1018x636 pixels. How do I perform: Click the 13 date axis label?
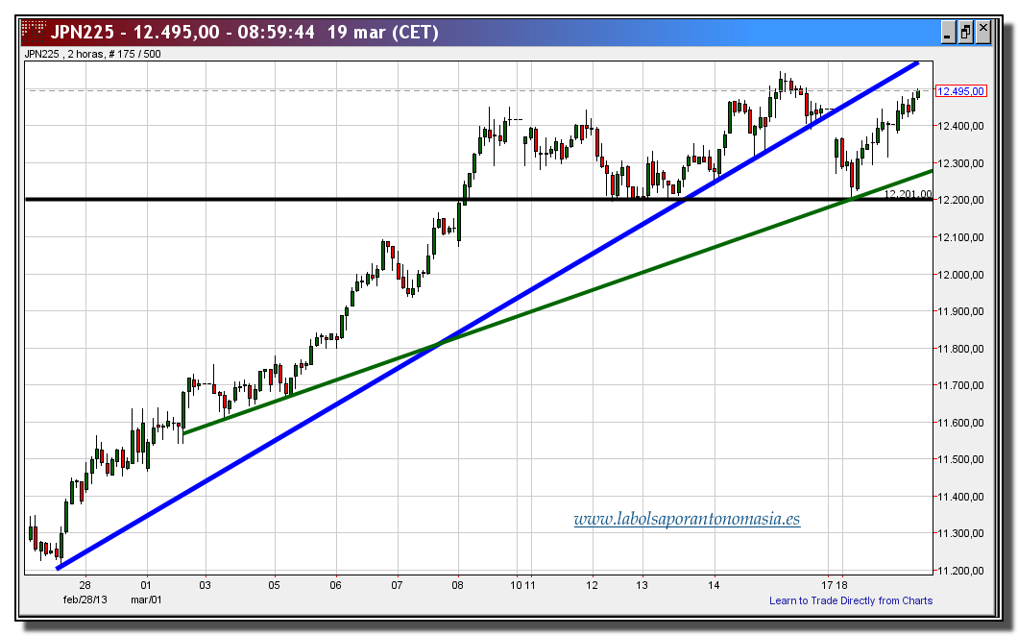(x=642, y=585)
